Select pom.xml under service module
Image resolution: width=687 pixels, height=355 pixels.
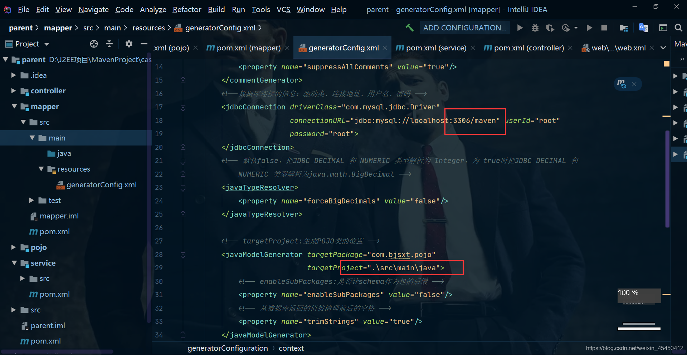49,294
